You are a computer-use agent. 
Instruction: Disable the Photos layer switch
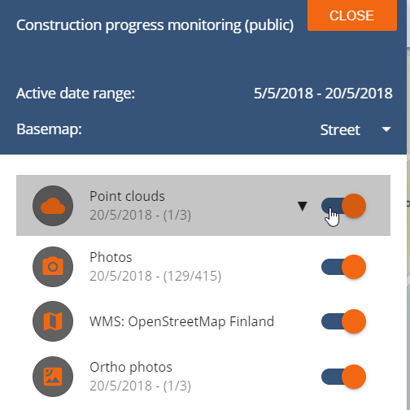pyautogui.click(x=343, y=267)
